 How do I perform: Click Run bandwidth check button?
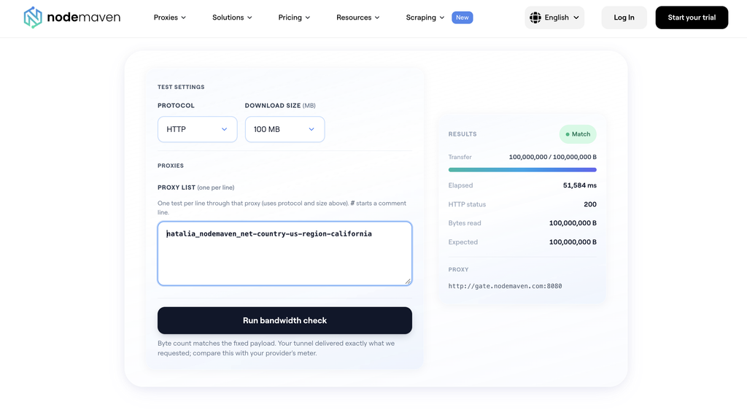285,320
